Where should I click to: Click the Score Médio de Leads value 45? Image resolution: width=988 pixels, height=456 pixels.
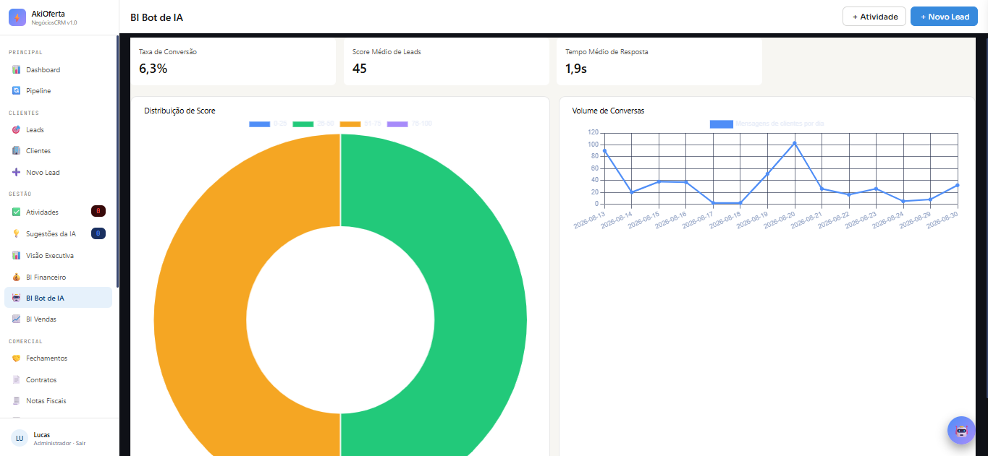click(x=360, y=69)
